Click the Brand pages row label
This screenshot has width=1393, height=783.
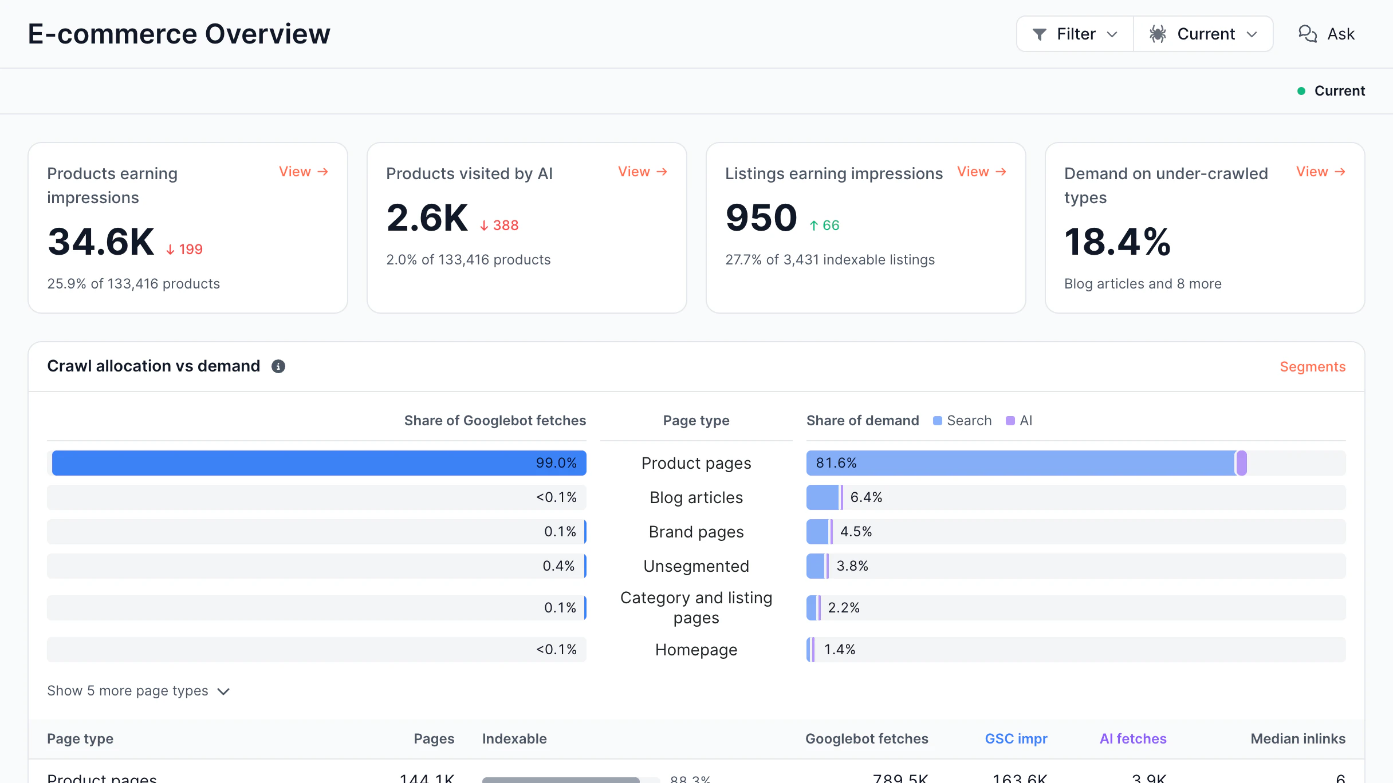click(x=696, y=532)
